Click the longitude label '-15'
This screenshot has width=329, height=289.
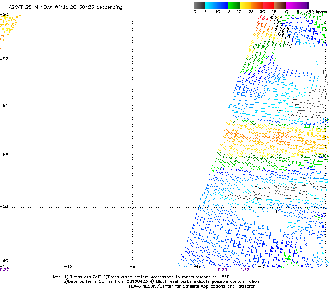4,266
